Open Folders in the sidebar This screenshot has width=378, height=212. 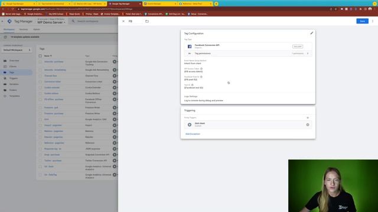click(x=13, y=90)
